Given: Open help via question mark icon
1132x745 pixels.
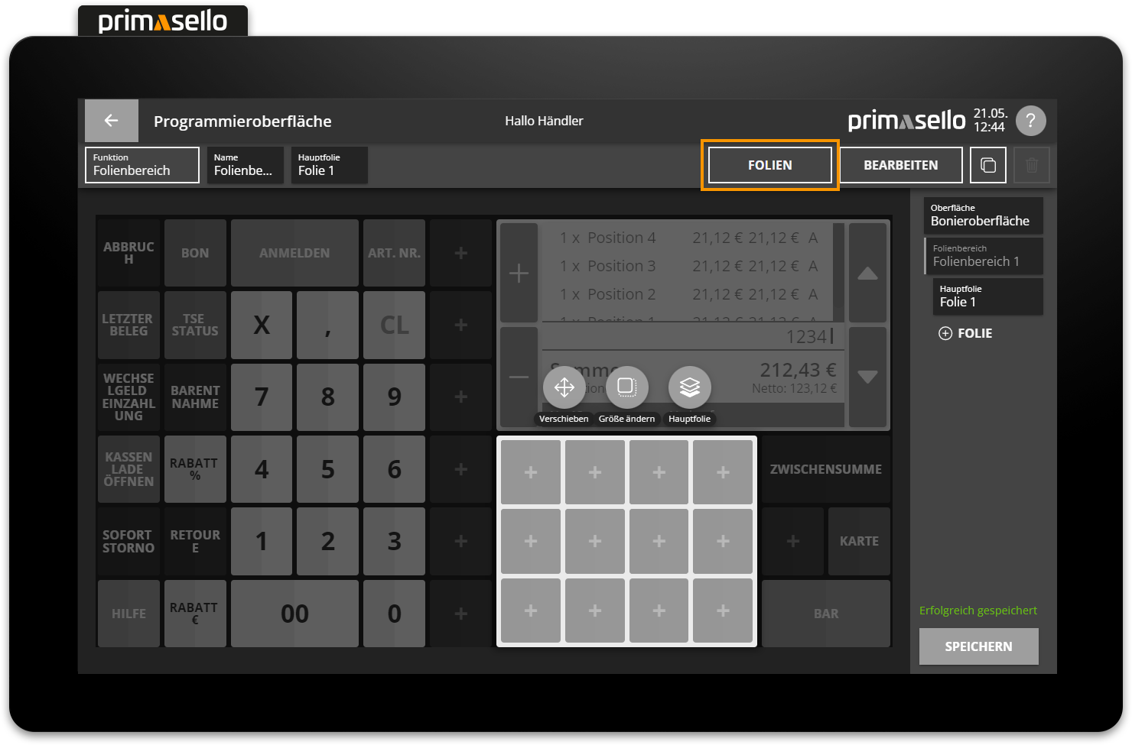Looking at the screenshot, I should click(1030, 121).
